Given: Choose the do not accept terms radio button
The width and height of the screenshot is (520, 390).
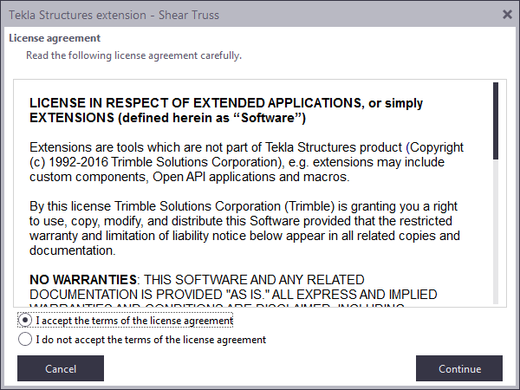Looking at the screenshot, I should point(25,340).
